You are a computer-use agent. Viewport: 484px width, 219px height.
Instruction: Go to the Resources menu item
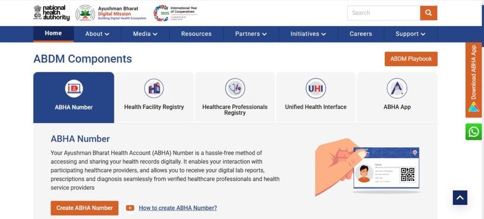(196, 34)
